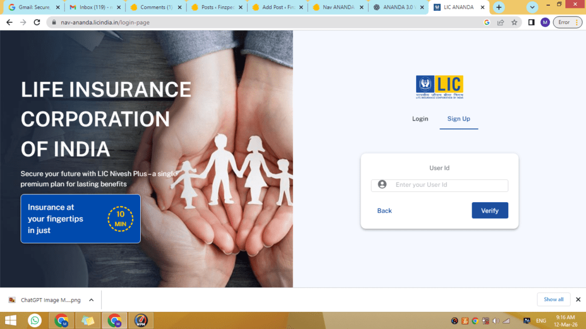Click the side panel icon in Chrome toolbar
The image size is (586, 329).
[x=532, y=22]
